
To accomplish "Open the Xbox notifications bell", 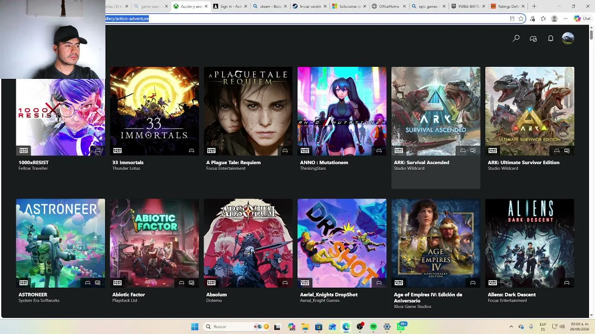I will (x=550, y=39).
